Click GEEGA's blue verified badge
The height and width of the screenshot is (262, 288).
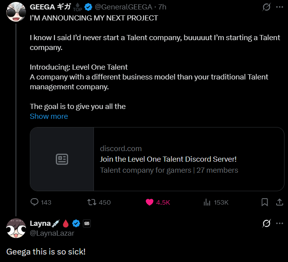tap(88, 7)
